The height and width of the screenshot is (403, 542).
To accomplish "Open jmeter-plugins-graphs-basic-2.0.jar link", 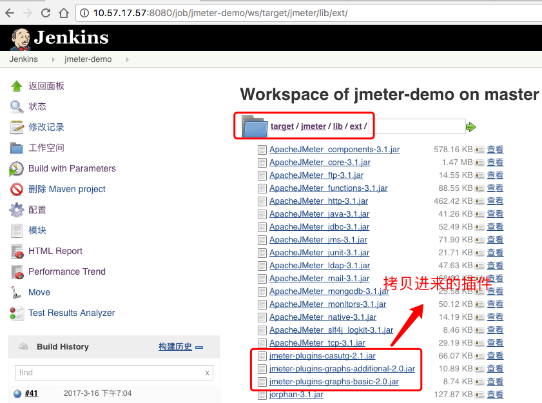I will coord(334,382).
